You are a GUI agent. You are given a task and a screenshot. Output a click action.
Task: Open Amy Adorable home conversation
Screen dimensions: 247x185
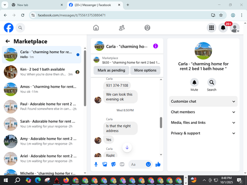coord(41,141)
